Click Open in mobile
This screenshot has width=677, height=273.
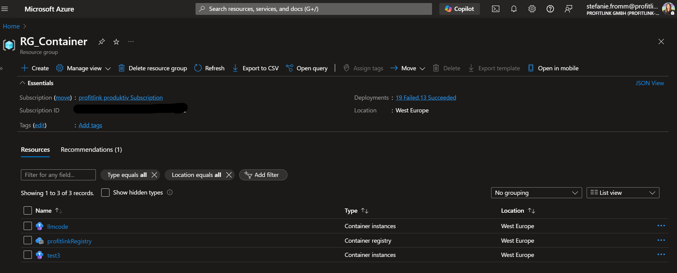(x=553, y=68)
